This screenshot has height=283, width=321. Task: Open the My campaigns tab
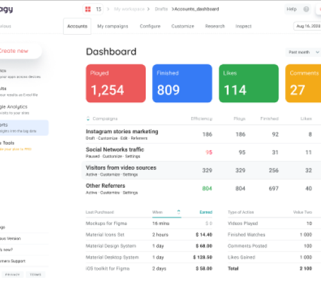[x=112, y=26]
